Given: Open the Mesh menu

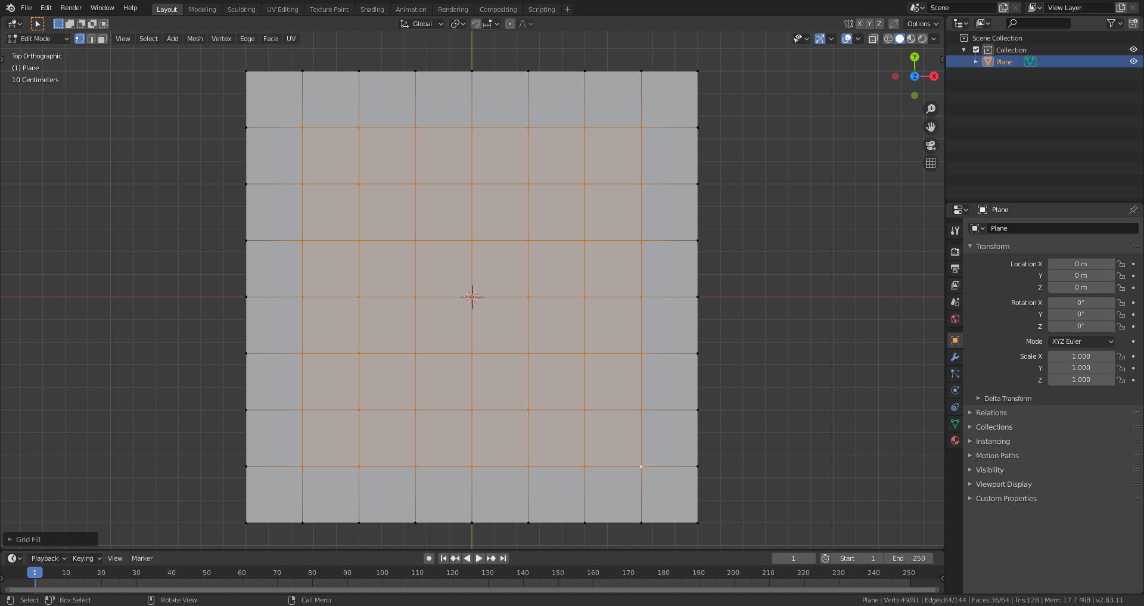Looking at the screenshot, I should (x=195, y=39).
